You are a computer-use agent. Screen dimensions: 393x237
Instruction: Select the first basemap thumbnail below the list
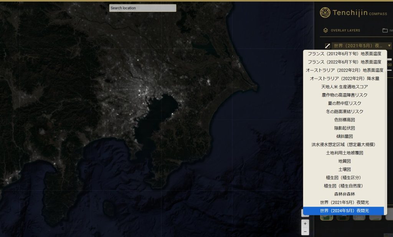(x=326, y=217)
